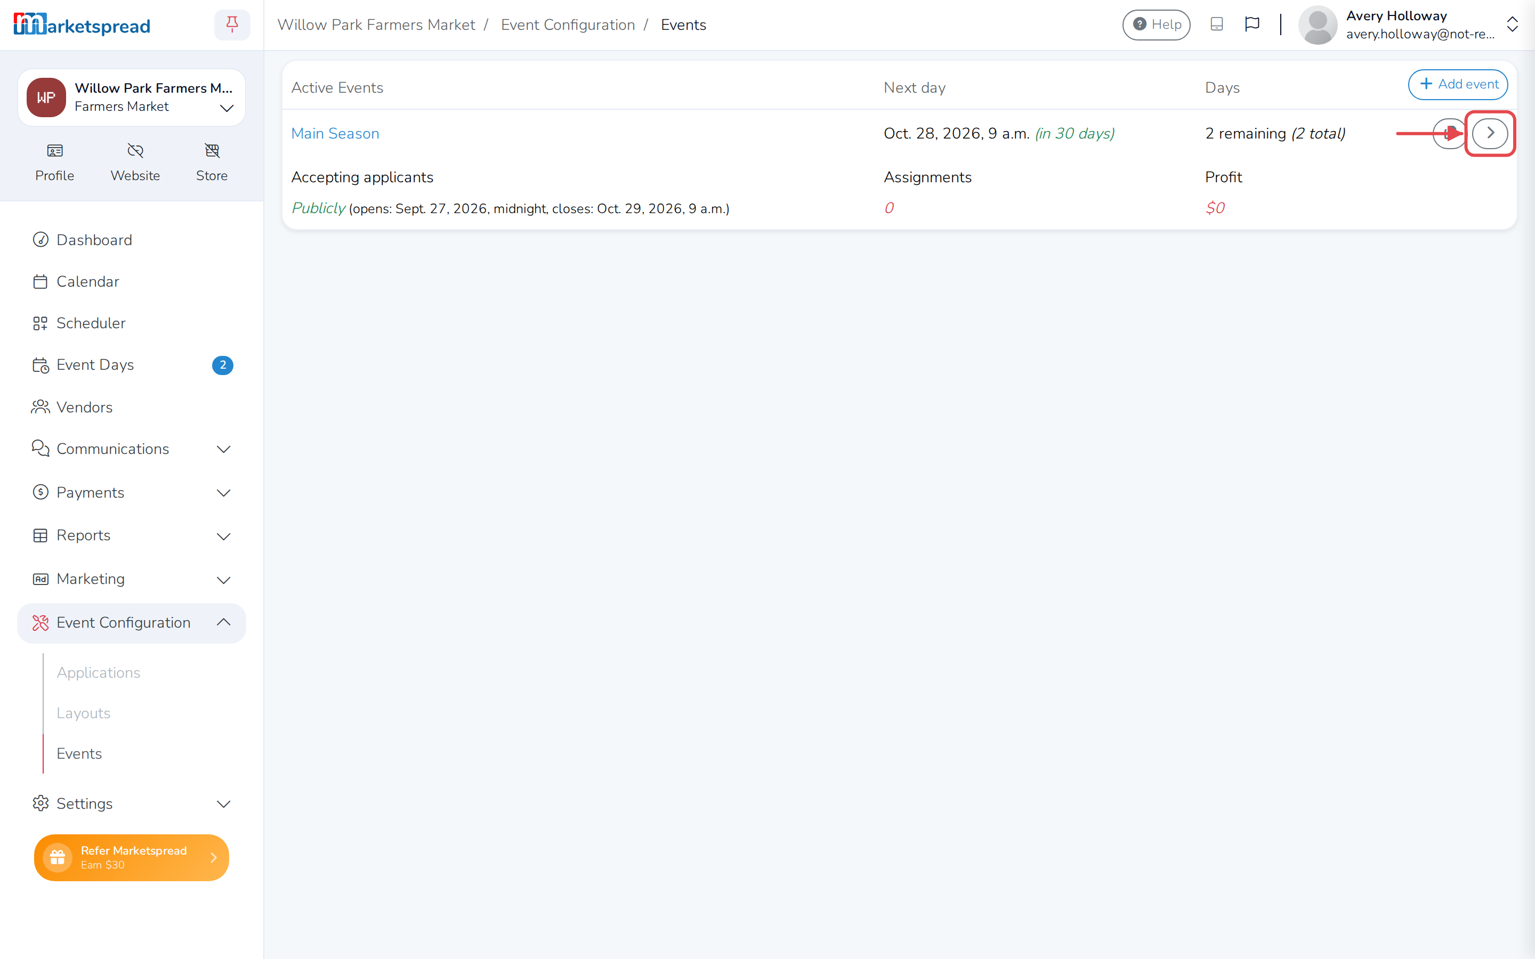This screenshot has height=959, width=1535.
Task: Open Event Days in the sidebar
Action: [x=131, y=365]
